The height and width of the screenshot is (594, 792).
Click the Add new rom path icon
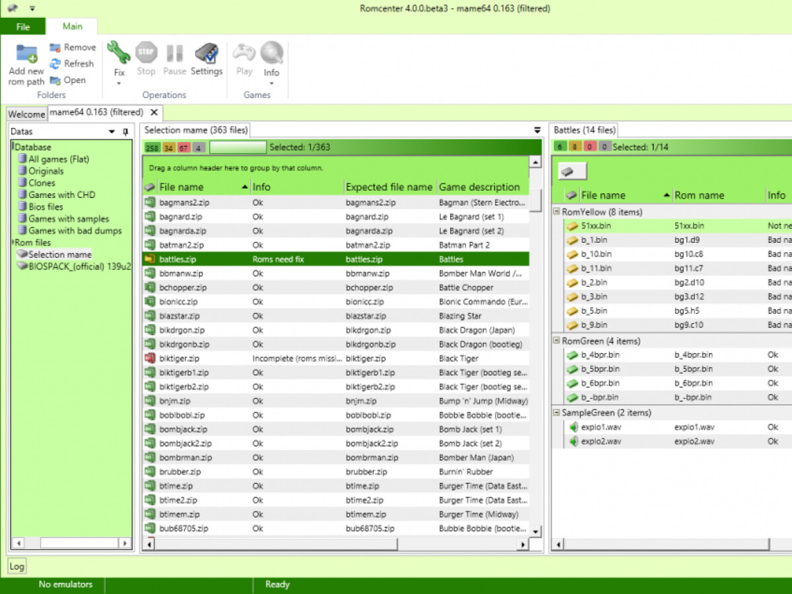(26, 53)
